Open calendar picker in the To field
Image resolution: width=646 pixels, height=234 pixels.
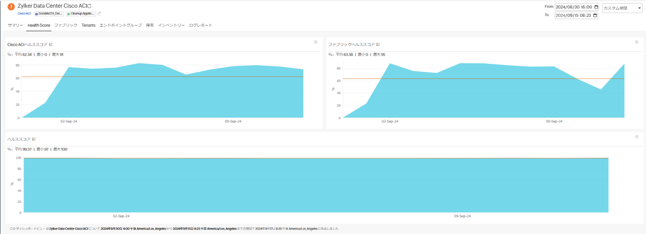pos(596,15)
